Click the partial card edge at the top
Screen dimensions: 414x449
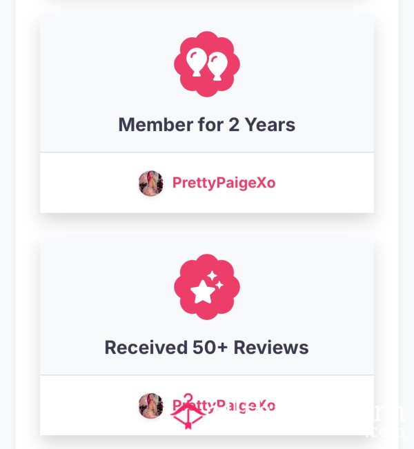tap(207, 1)
